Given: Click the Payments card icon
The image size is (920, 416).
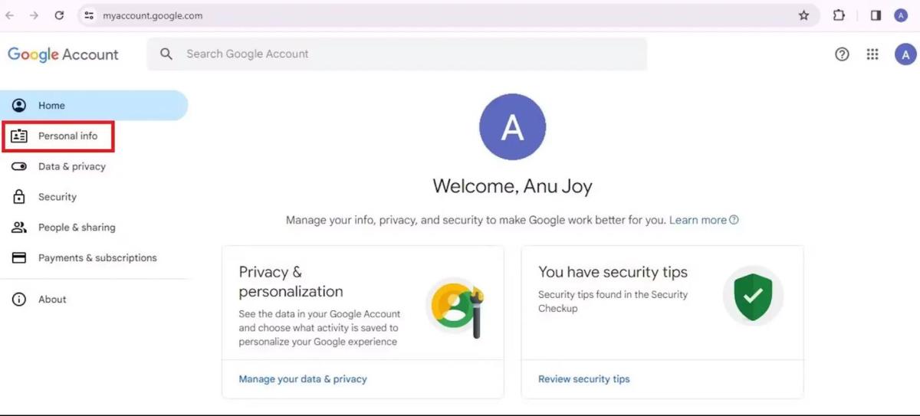Looking at the screenshot, I should [x=19, y=258].
